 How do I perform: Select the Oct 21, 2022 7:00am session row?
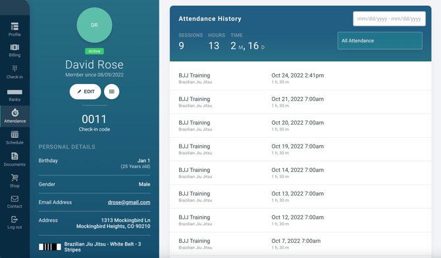click(300, 102)
